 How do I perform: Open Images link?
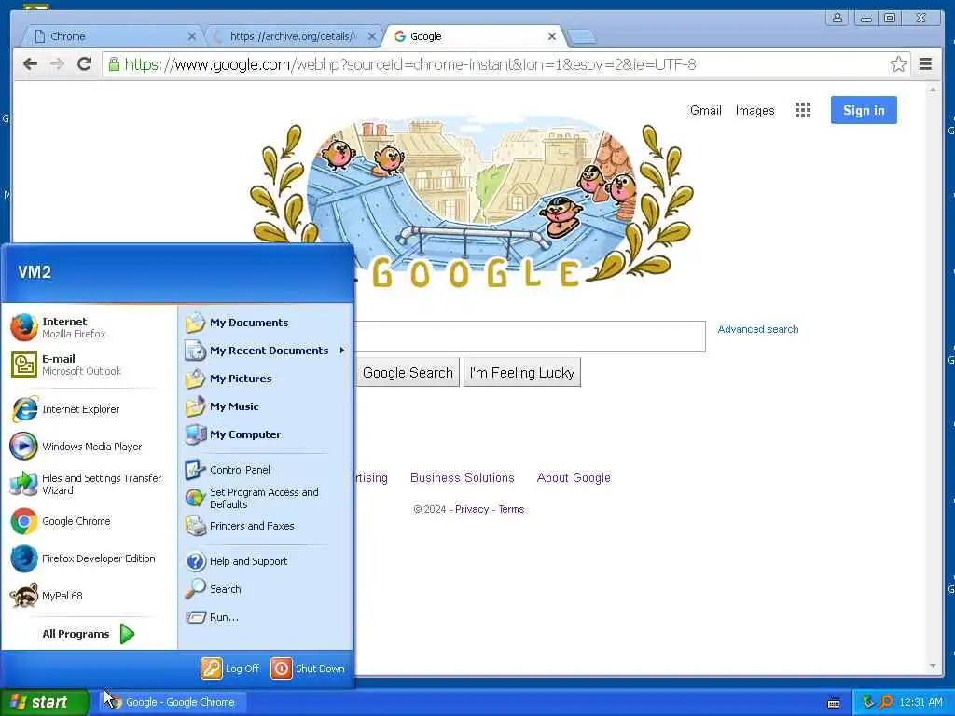tap(754, 110)
